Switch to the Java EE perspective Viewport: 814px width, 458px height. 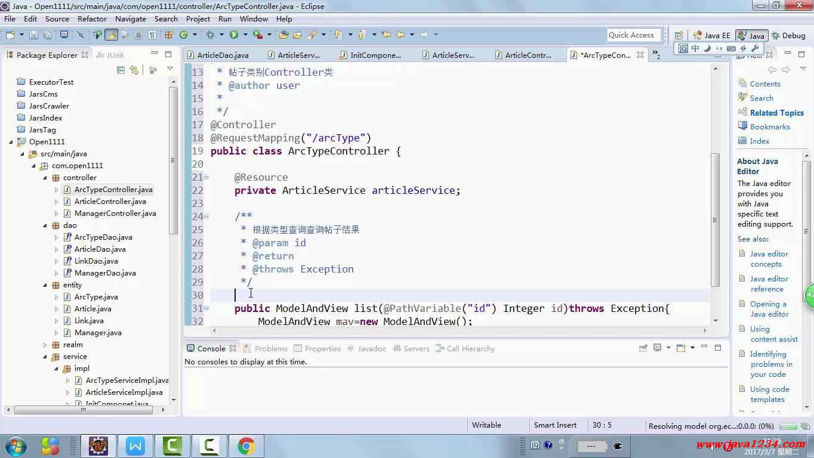[x=711, y=36]
